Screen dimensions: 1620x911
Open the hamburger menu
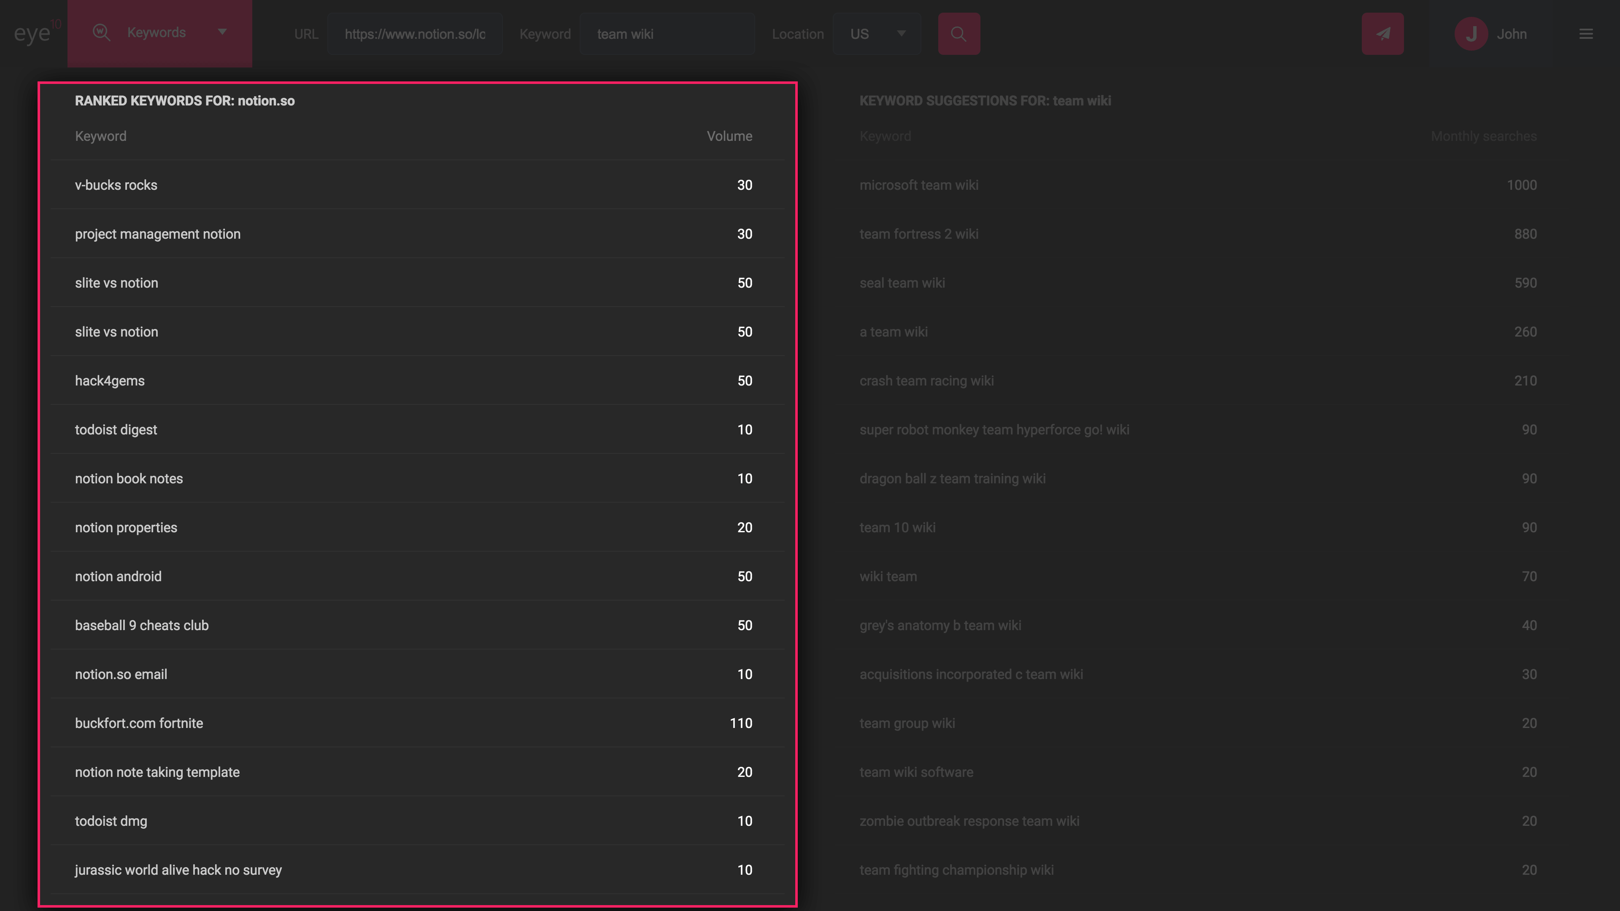[x=1586, y=34]
